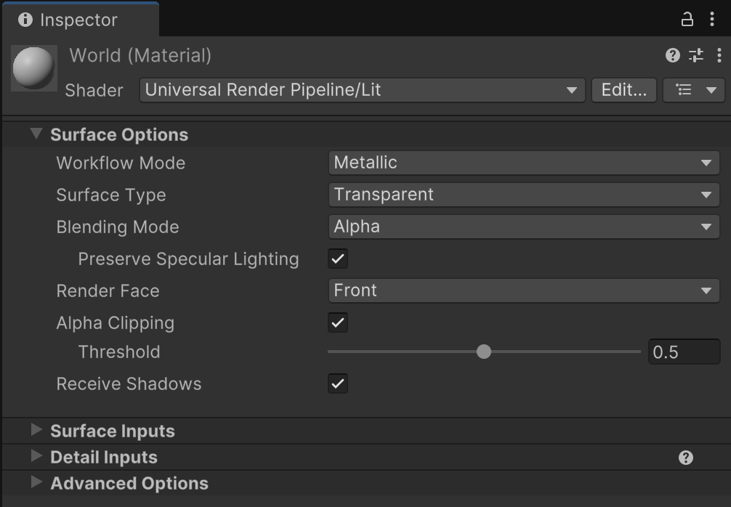Open the Surface Type dropdown set to Transparent
This screenshot has width=731, height=507.
point(524,195)
